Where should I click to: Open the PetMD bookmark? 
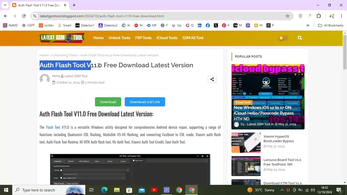click(x=10, y=25)
